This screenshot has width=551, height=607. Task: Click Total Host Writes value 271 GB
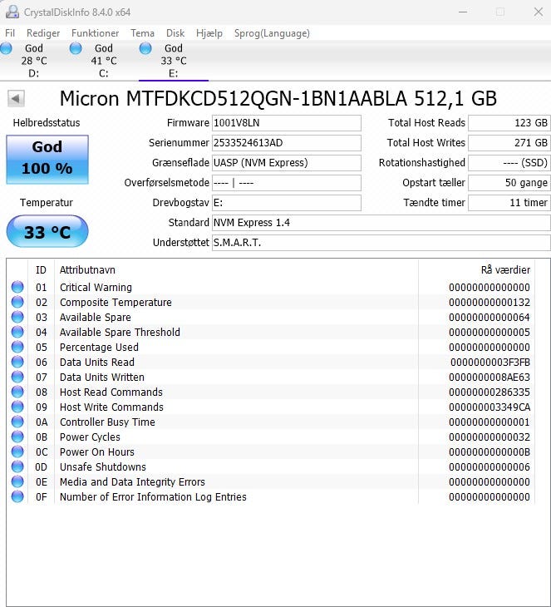pyautogui.click(x=509, y=143)
